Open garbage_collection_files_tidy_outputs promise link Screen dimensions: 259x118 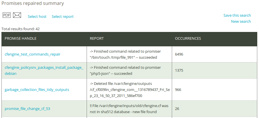click(37, 90)
